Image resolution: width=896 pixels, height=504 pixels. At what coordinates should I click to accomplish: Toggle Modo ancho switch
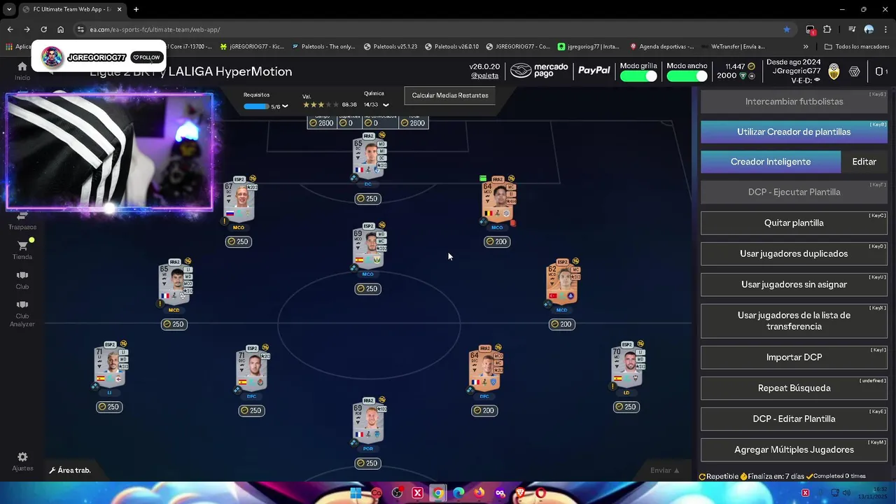687,76
